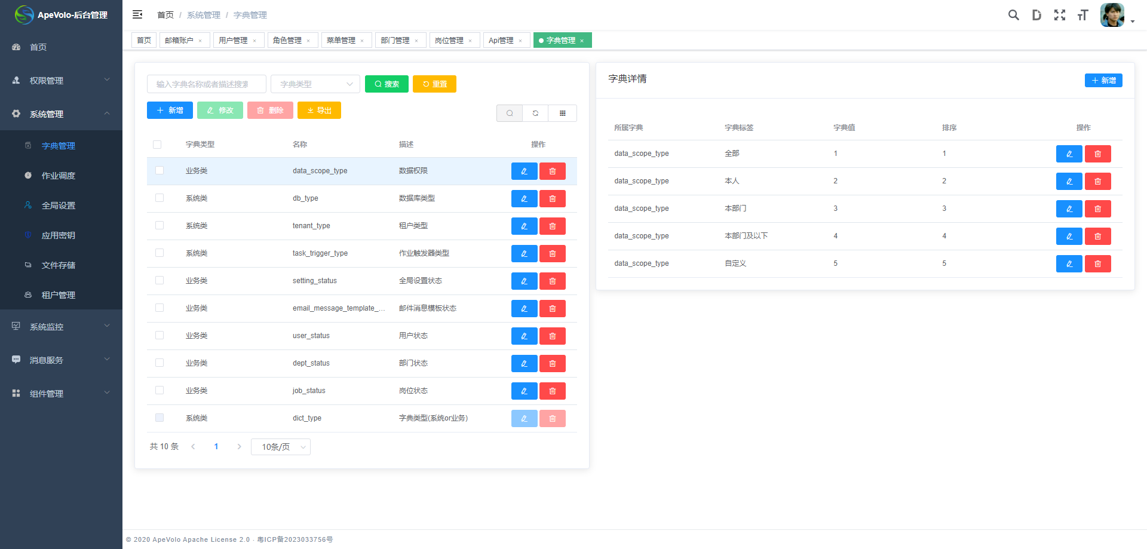Open the 字典类型 filter dropdown
Image resolution: width=1147 pixels, height=549 pixels.
(x=315, y=84)
